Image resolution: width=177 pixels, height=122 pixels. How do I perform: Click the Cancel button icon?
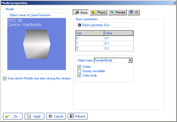point(50,116)
